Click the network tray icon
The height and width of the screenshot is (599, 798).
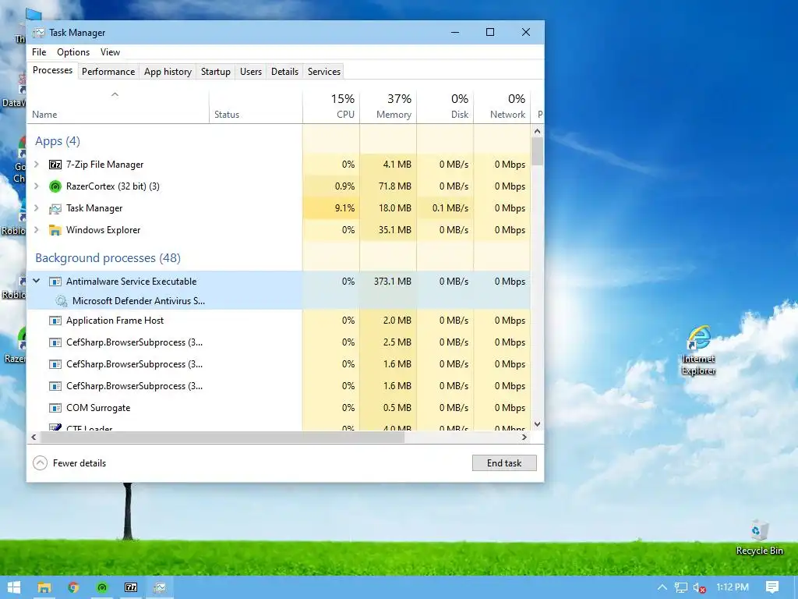coord(681,587)
